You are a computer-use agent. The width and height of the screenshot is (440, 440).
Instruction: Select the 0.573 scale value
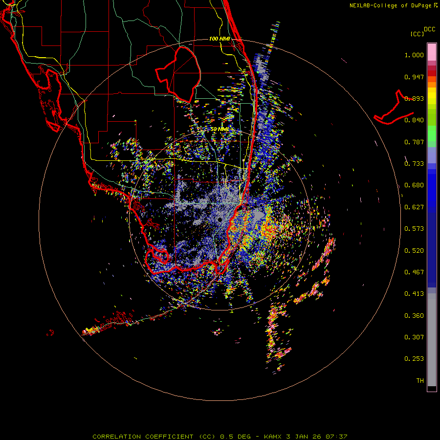[x=414, y=229]
